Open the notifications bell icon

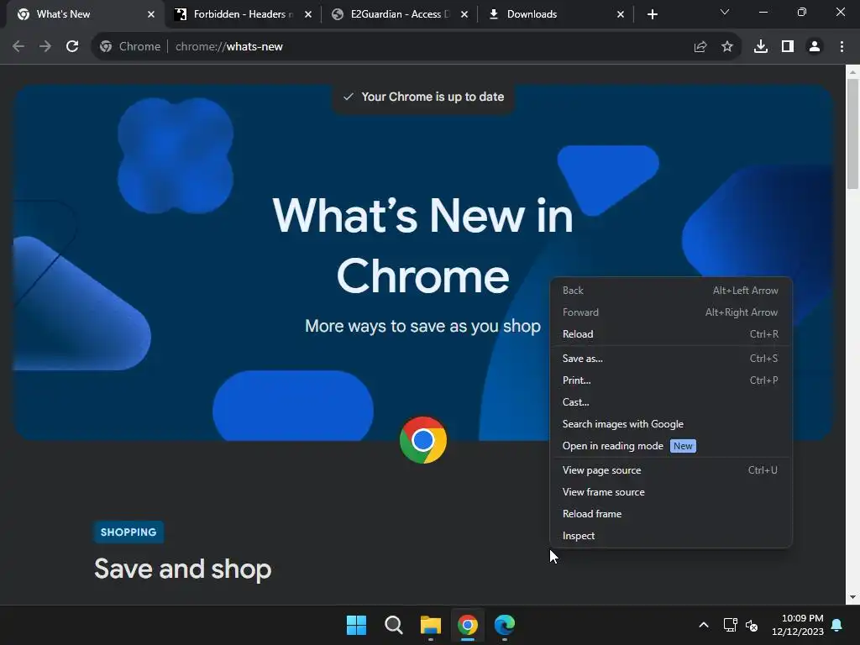(x=837, y=625)
